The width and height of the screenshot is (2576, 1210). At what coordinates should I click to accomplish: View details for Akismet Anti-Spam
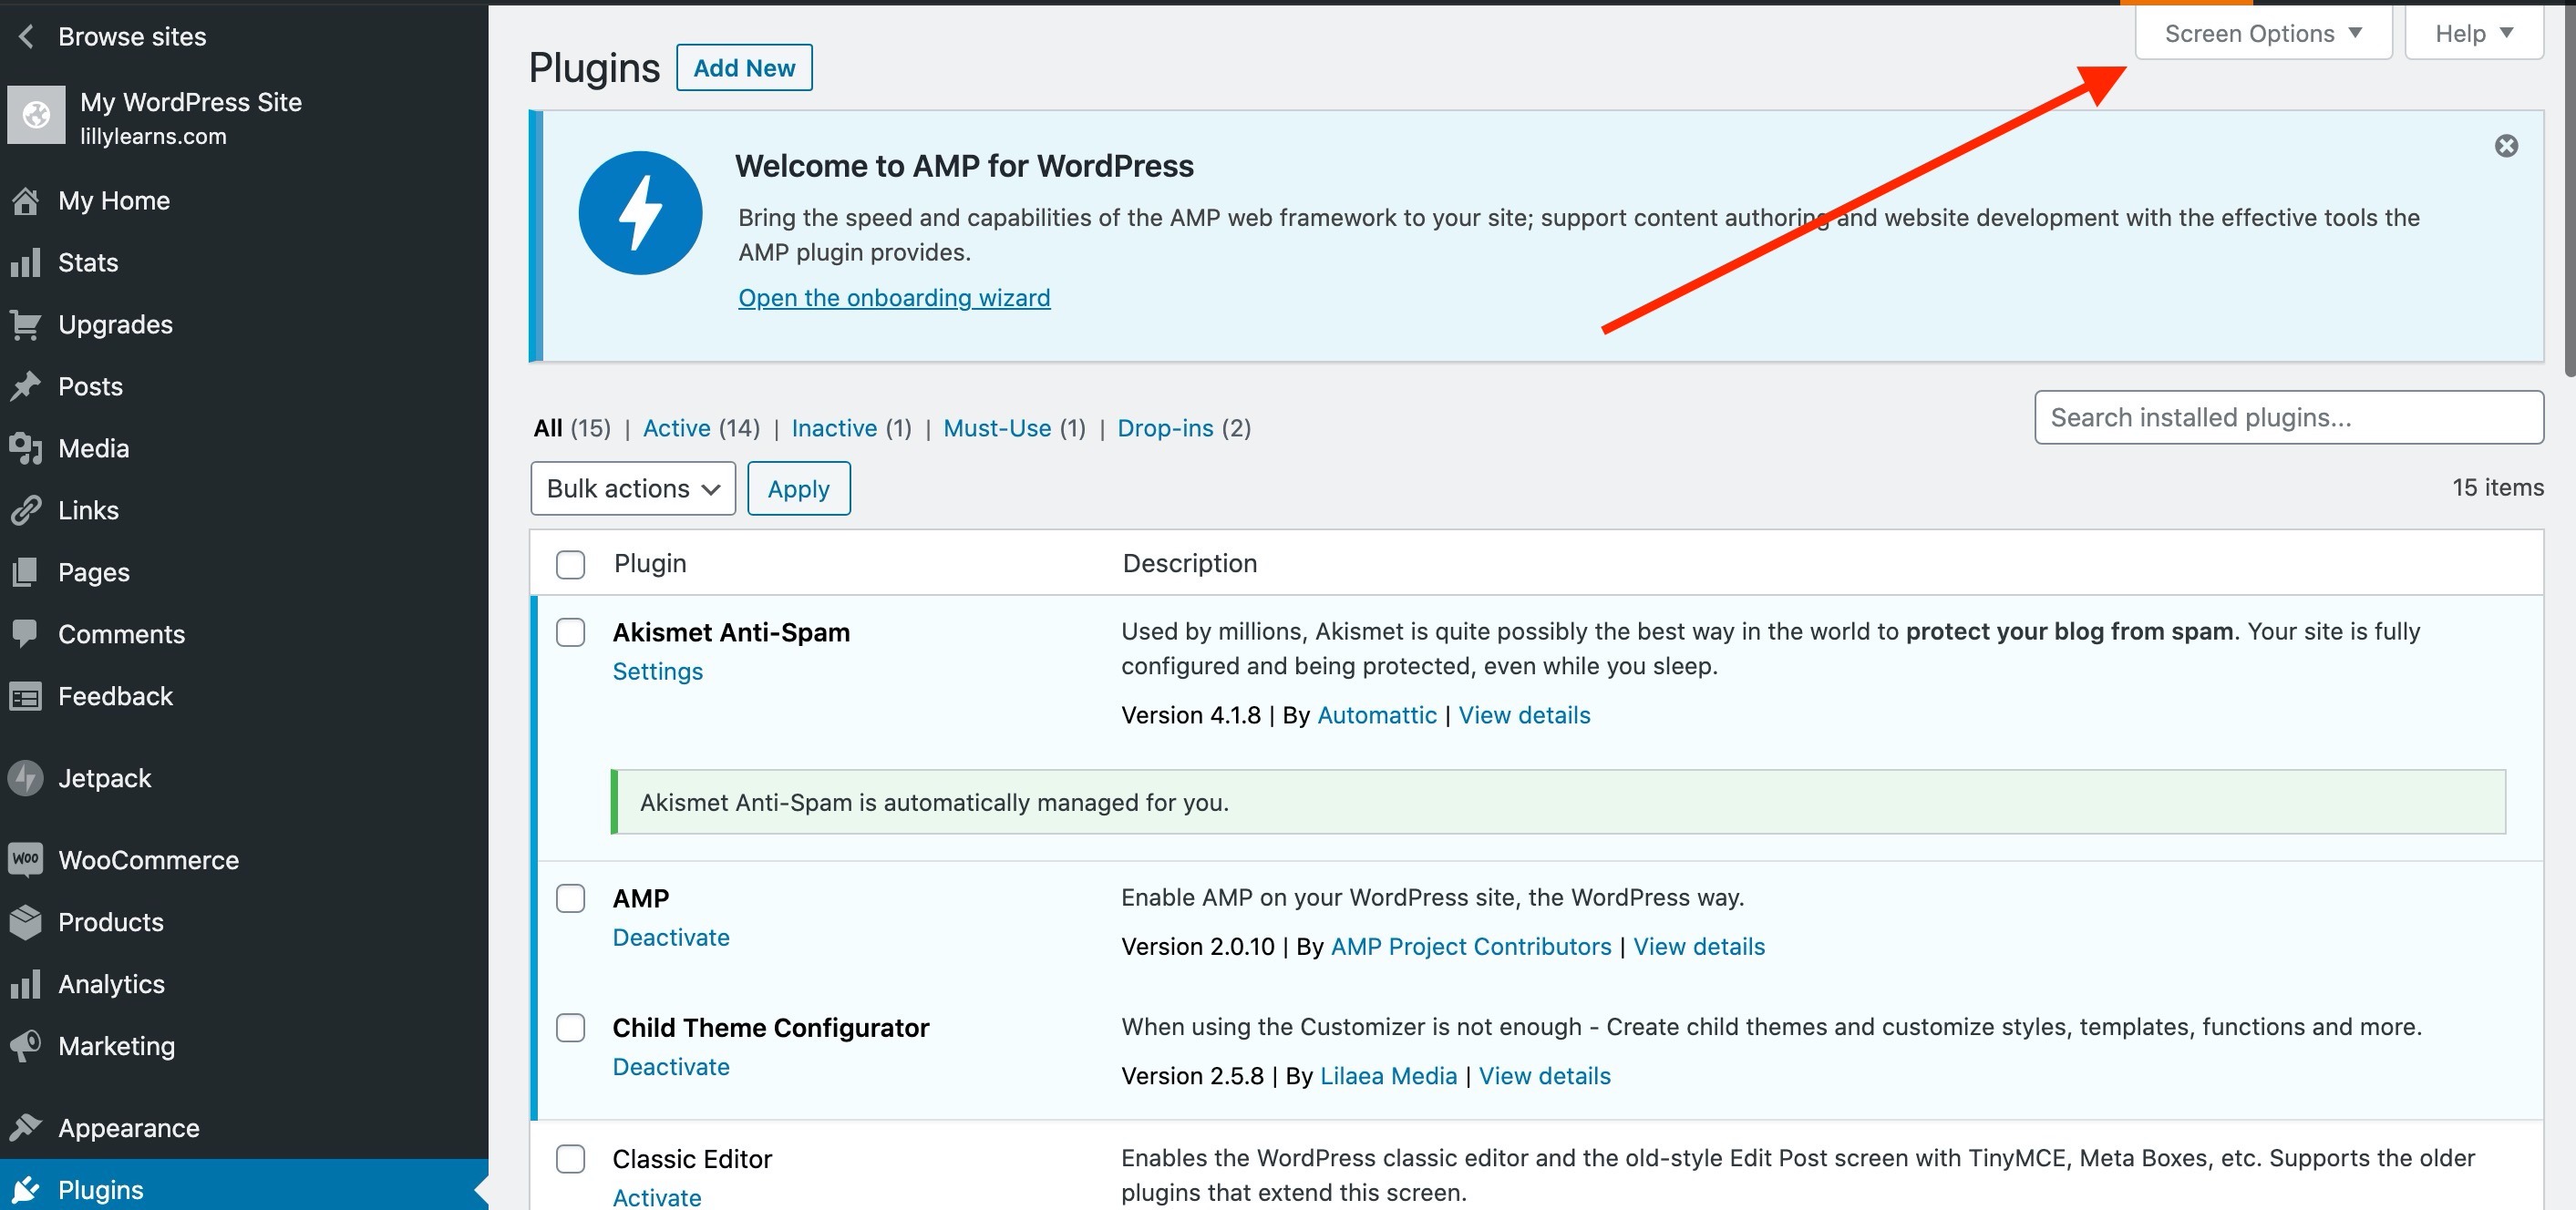[1524, 715]
